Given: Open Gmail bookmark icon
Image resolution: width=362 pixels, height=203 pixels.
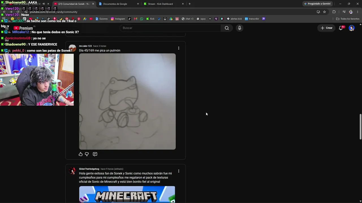Looking at the screenshot, I should pos(135,19).
